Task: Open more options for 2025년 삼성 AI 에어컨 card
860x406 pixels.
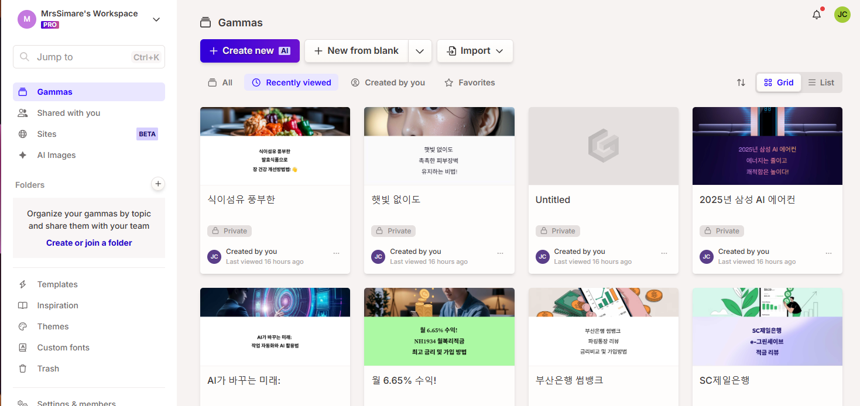Action: pyautogui.click(x=828, y=253)
